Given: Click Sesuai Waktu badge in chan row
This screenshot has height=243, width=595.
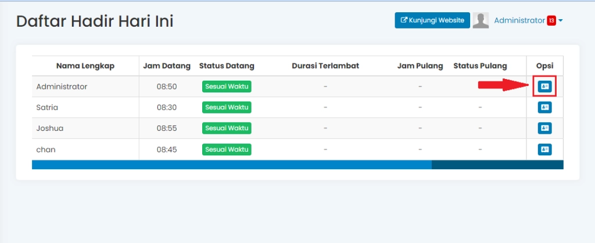Looking at the screenshot, I should [x=227, y=149].
